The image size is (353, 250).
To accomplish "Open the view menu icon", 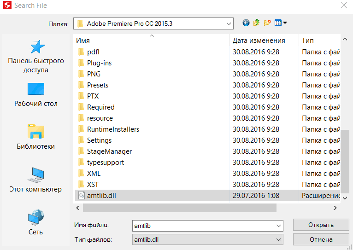I will pos(281,23).
